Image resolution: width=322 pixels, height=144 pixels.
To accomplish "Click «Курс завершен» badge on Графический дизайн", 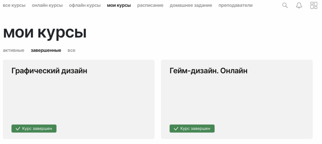I will 34,129.
